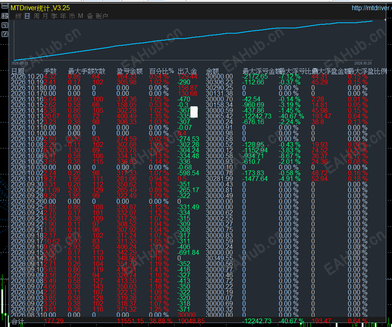Click the total percentage 38.88 %
The height and width of the screenshot is (327, 392).
coord(161,321)
